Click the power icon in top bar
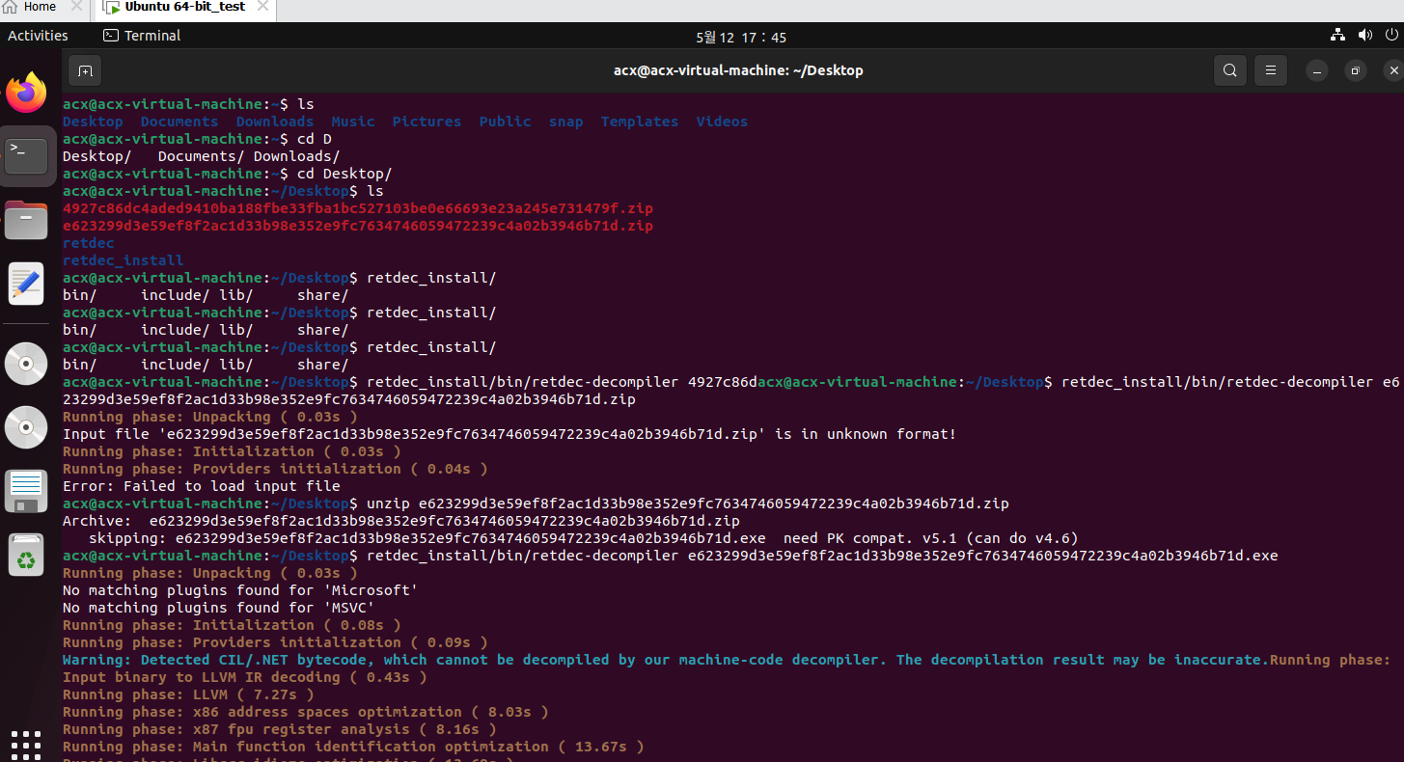Viewport: 1404px width, 762px height. [1392, 35]
